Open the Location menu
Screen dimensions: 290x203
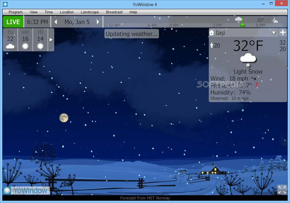tap(67, 12)
